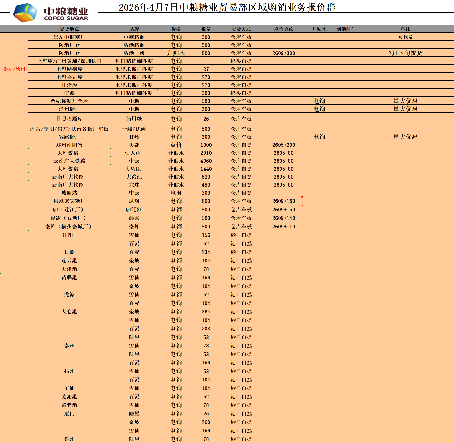
Task: Click the 点价合约 column header
Action: pyautogui.click(x=283, y=29)
